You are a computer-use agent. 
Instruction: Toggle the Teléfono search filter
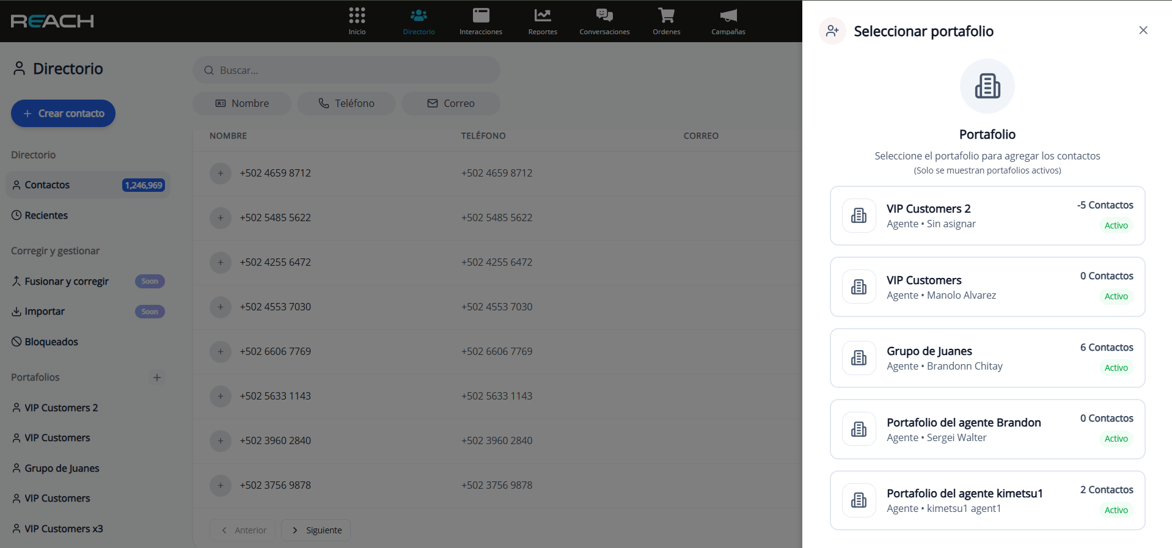346,103
